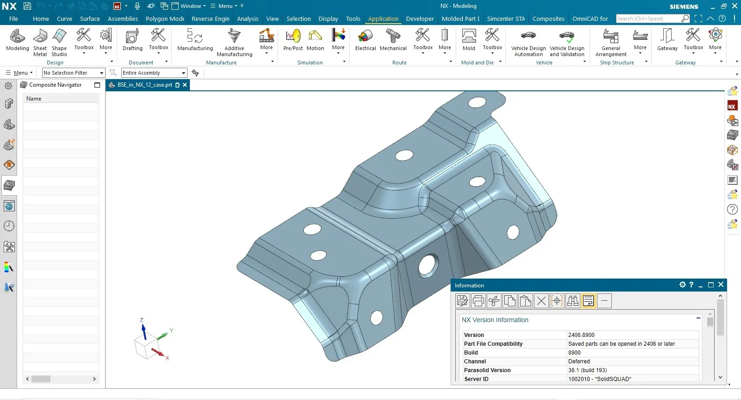Click the Name column header in navigator
Viewport: 741px width, 400px height.
[x=61, y=99]
